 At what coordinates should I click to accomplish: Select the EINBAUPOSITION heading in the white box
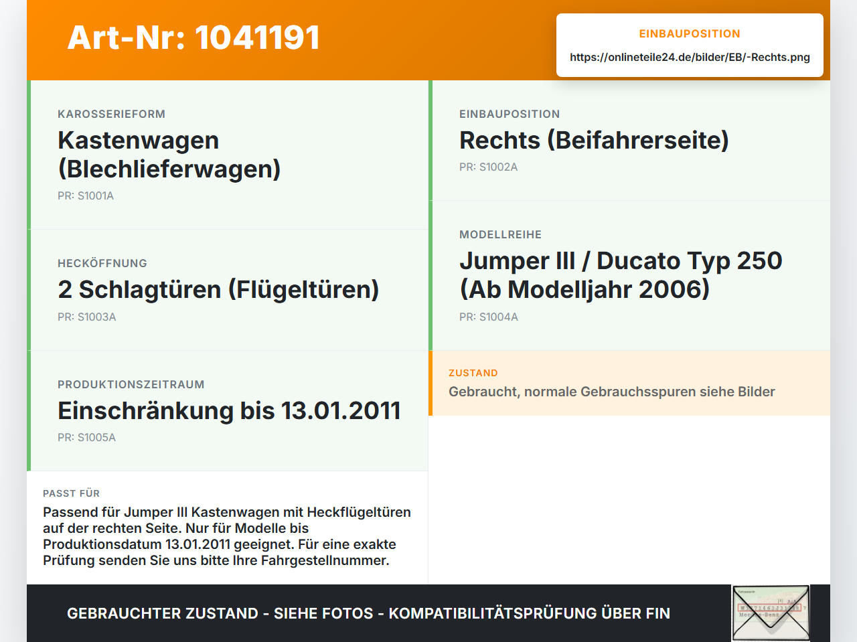pos(690,33)
